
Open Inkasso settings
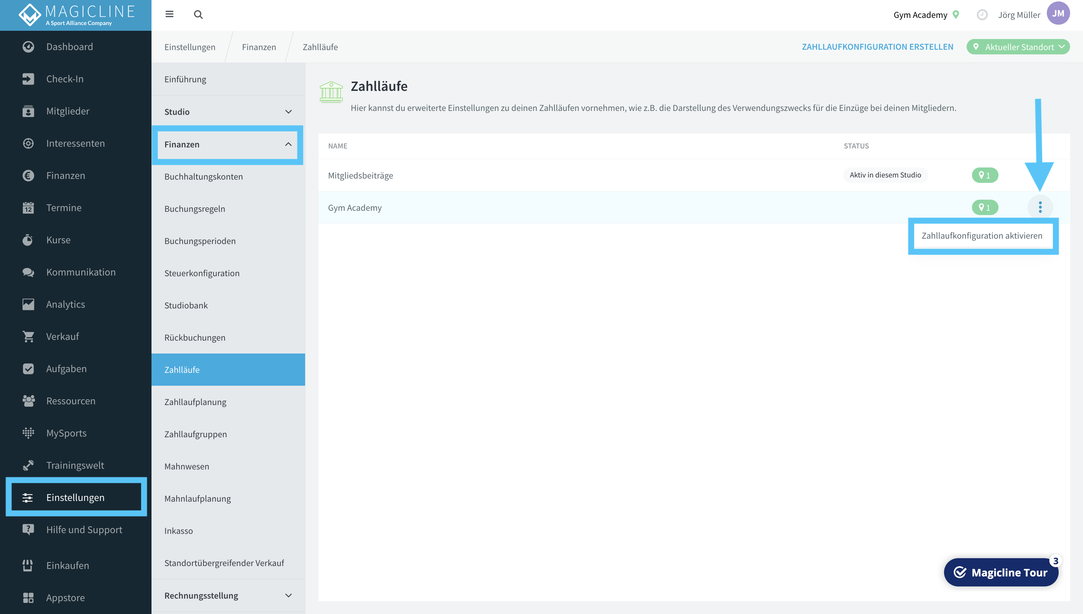pyautogui.click(x=228, y=531)
